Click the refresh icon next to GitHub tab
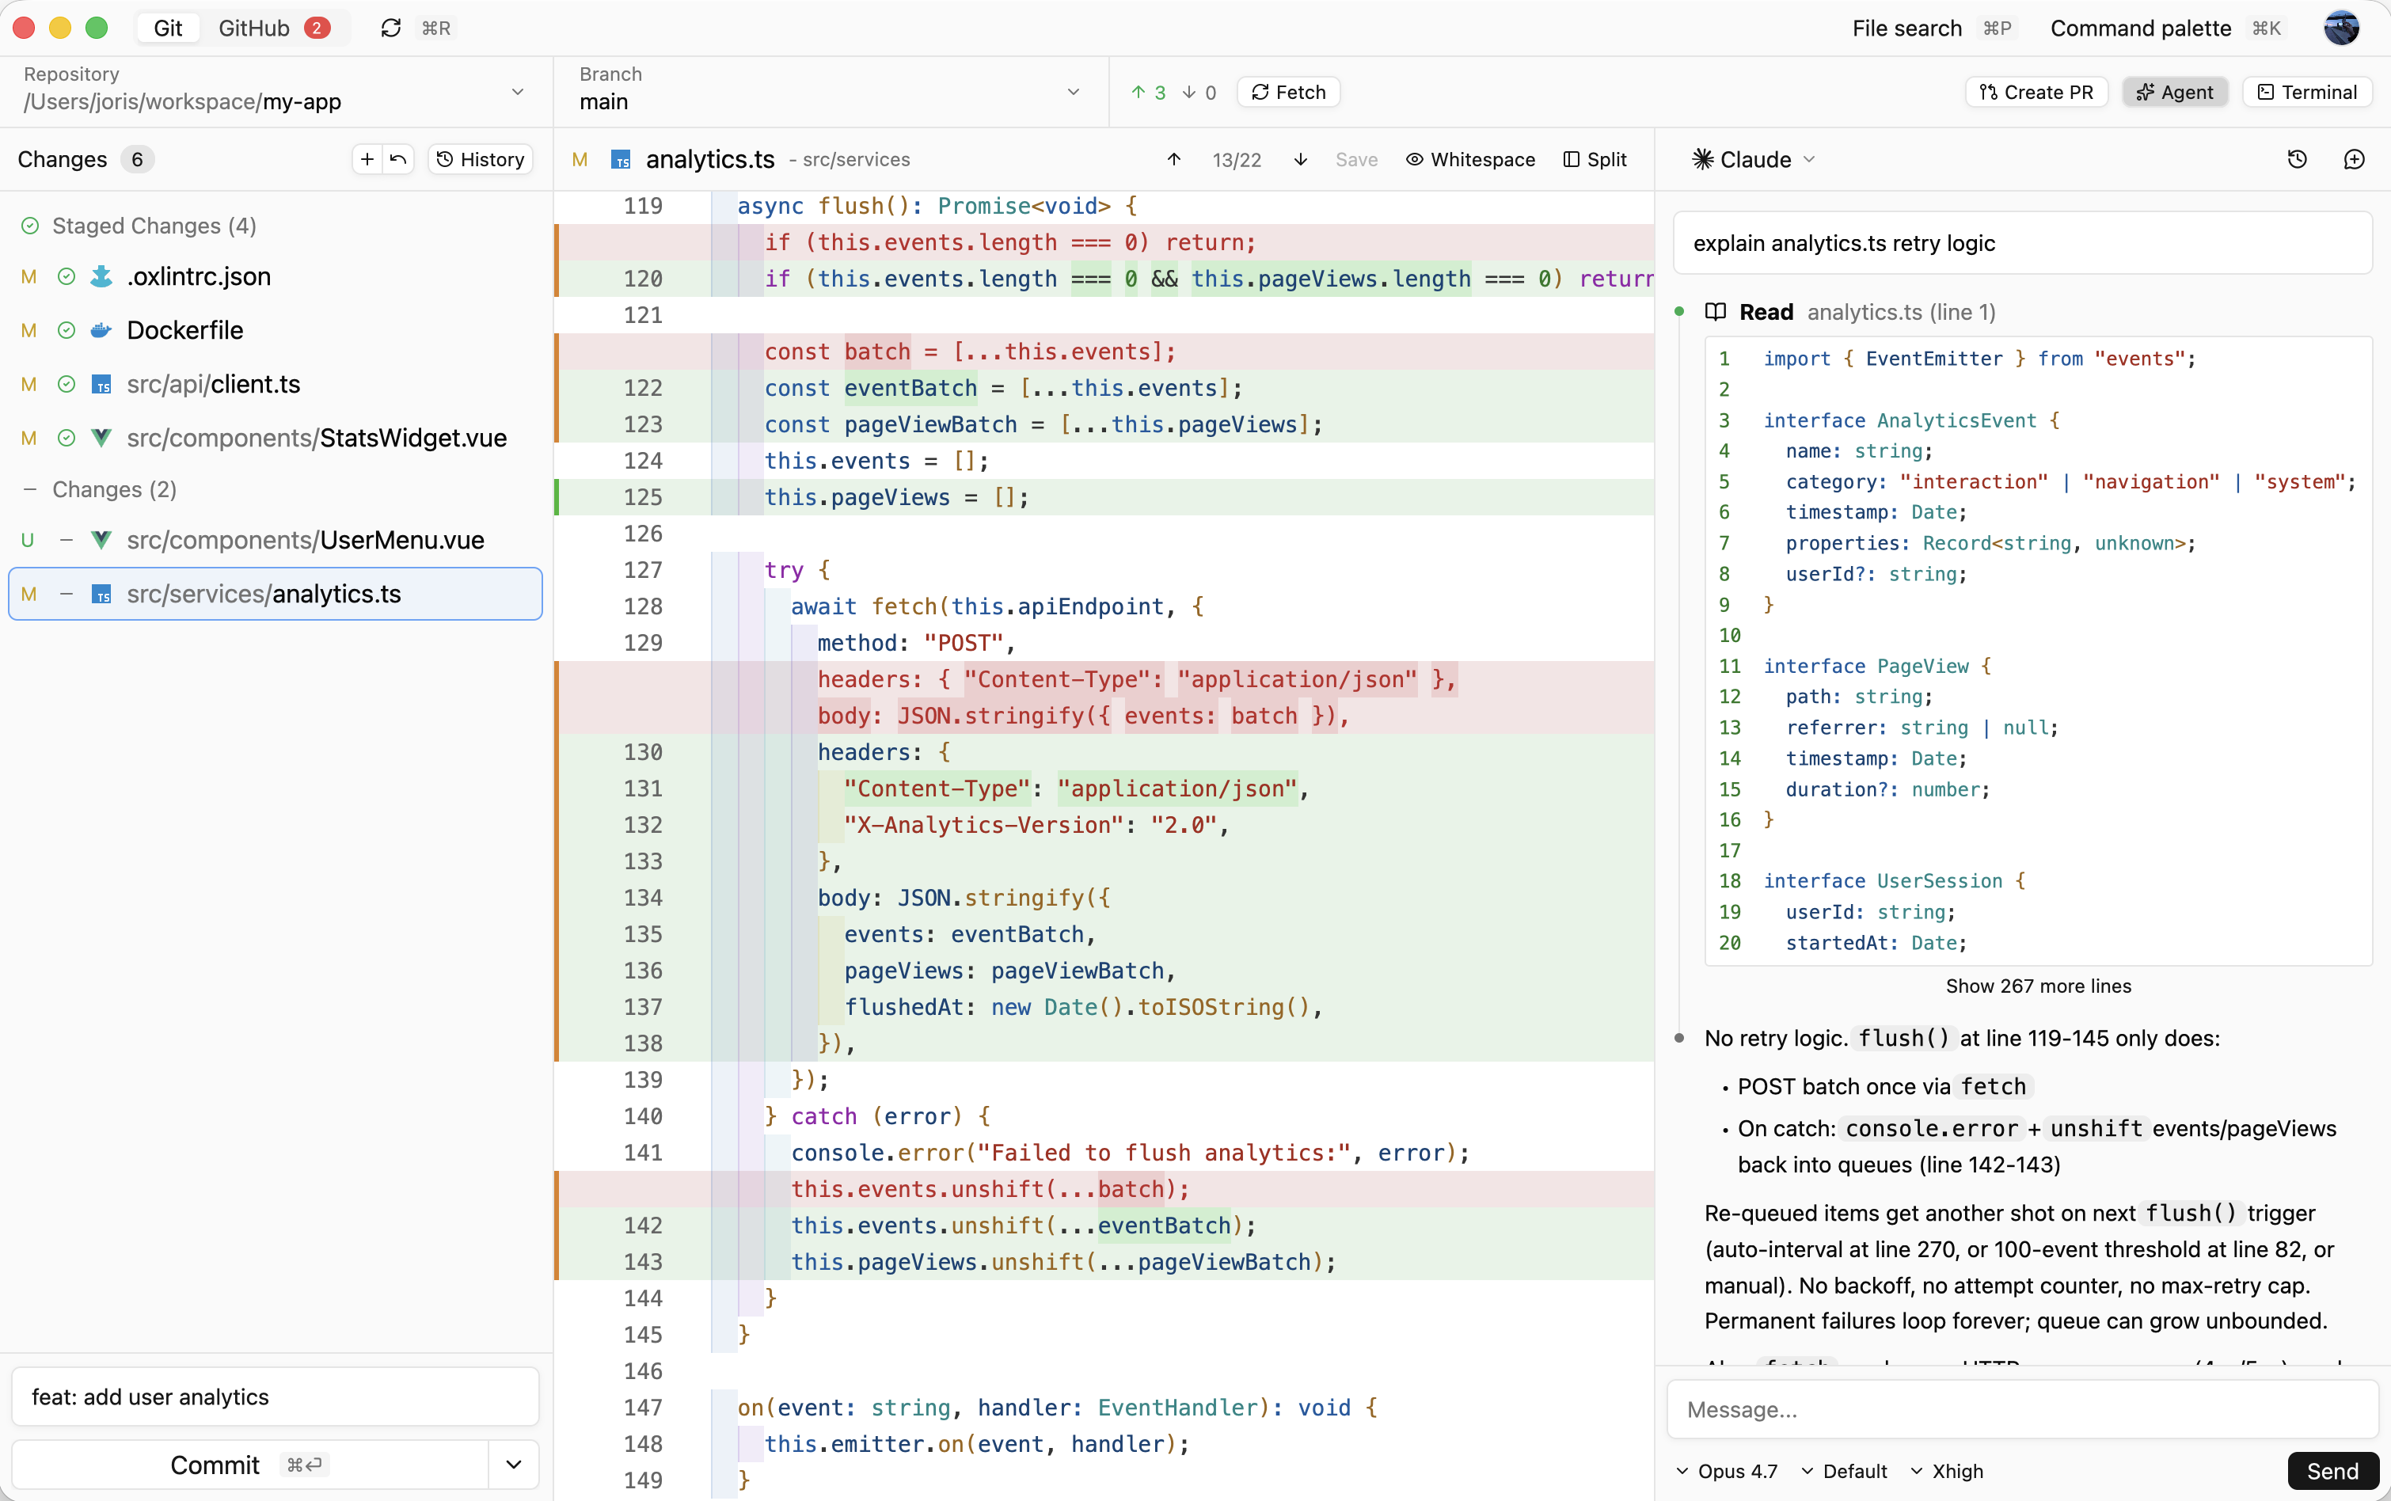This screenshot has height=1501, width=2391. pos(390,28)
